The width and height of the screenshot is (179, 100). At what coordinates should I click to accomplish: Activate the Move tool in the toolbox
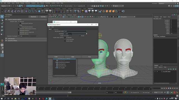click(x=2, y=27)
